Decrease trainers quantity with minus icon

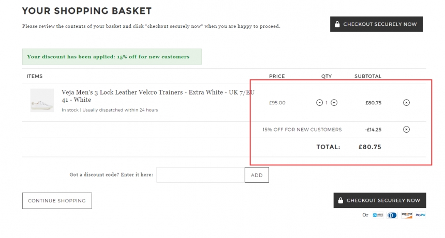(319, 102)
